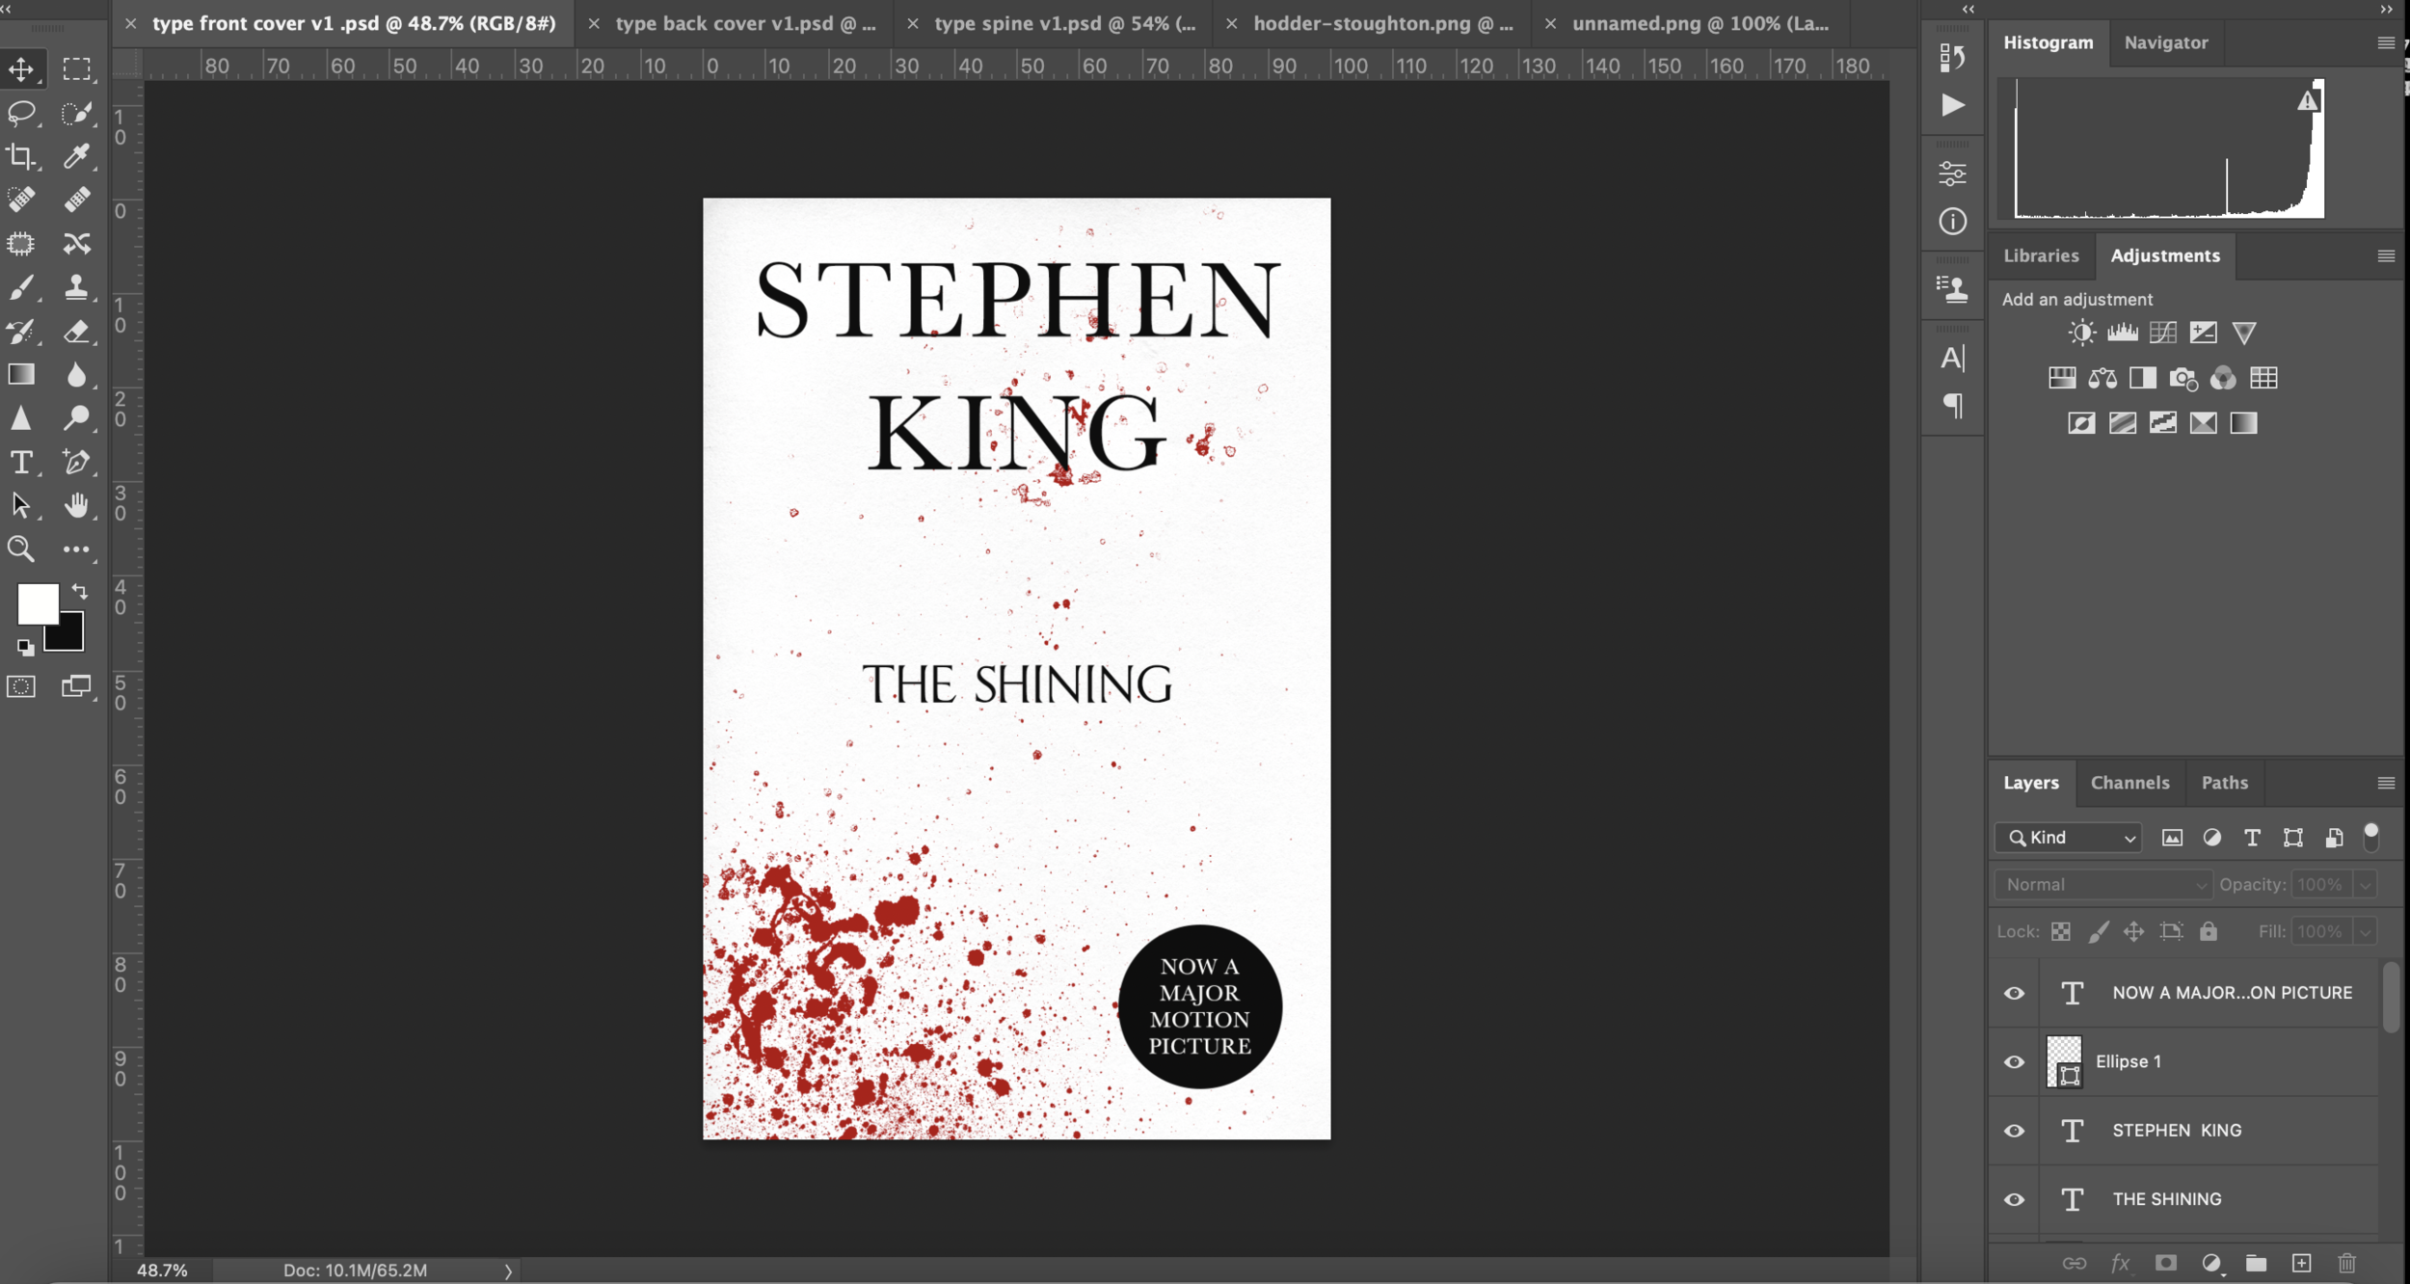Select the Eraser tool
Screen dimensions: 2410x1284
coord(77,332)
